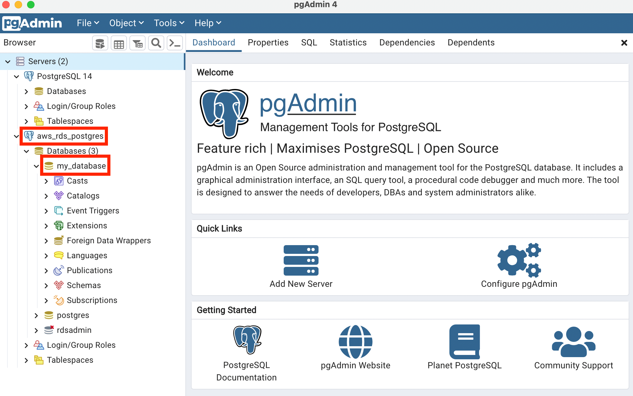Expand the rdsadmin database node
Screen dimensions: 633x396
pyautogui.click(x=36, y=330)
